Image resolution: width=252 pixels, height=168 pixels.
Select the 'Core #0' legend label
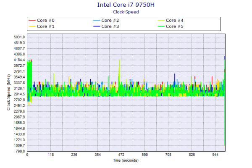pyautogui.click(x=46, y=21)
